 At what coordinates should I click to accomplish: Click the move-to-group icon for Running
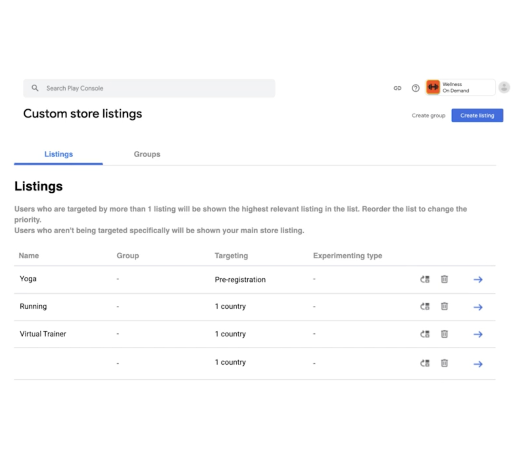[x=425, y=306]
